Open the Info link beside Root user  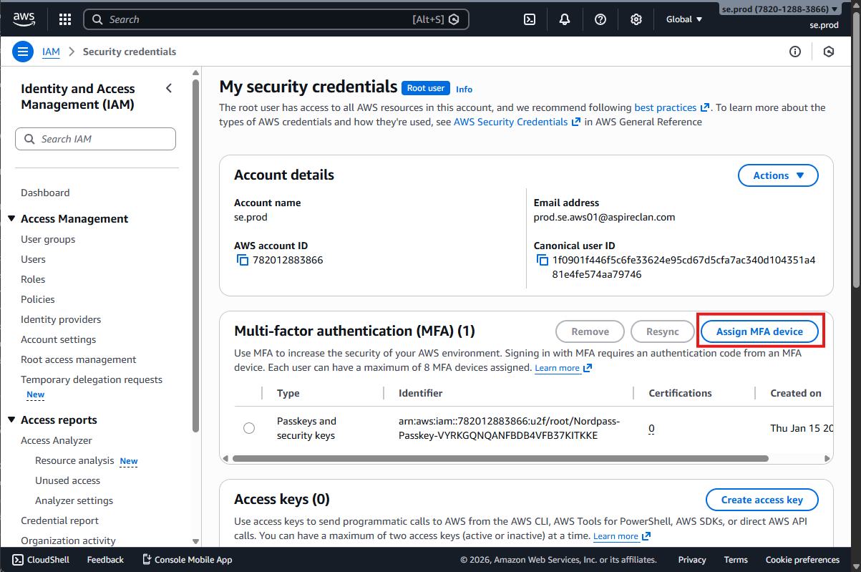[x=464, y=89]
